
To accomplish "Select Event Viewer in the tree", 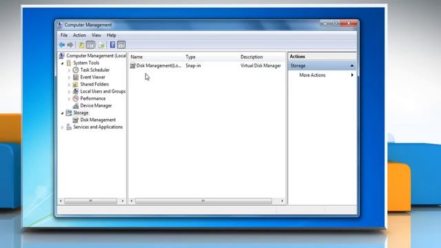I will point(92,77).
